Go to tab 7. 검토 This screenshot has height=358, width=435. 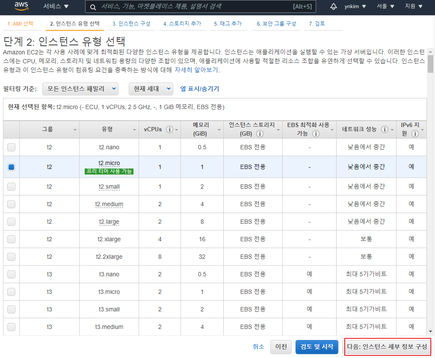click(x=317, y=24)
